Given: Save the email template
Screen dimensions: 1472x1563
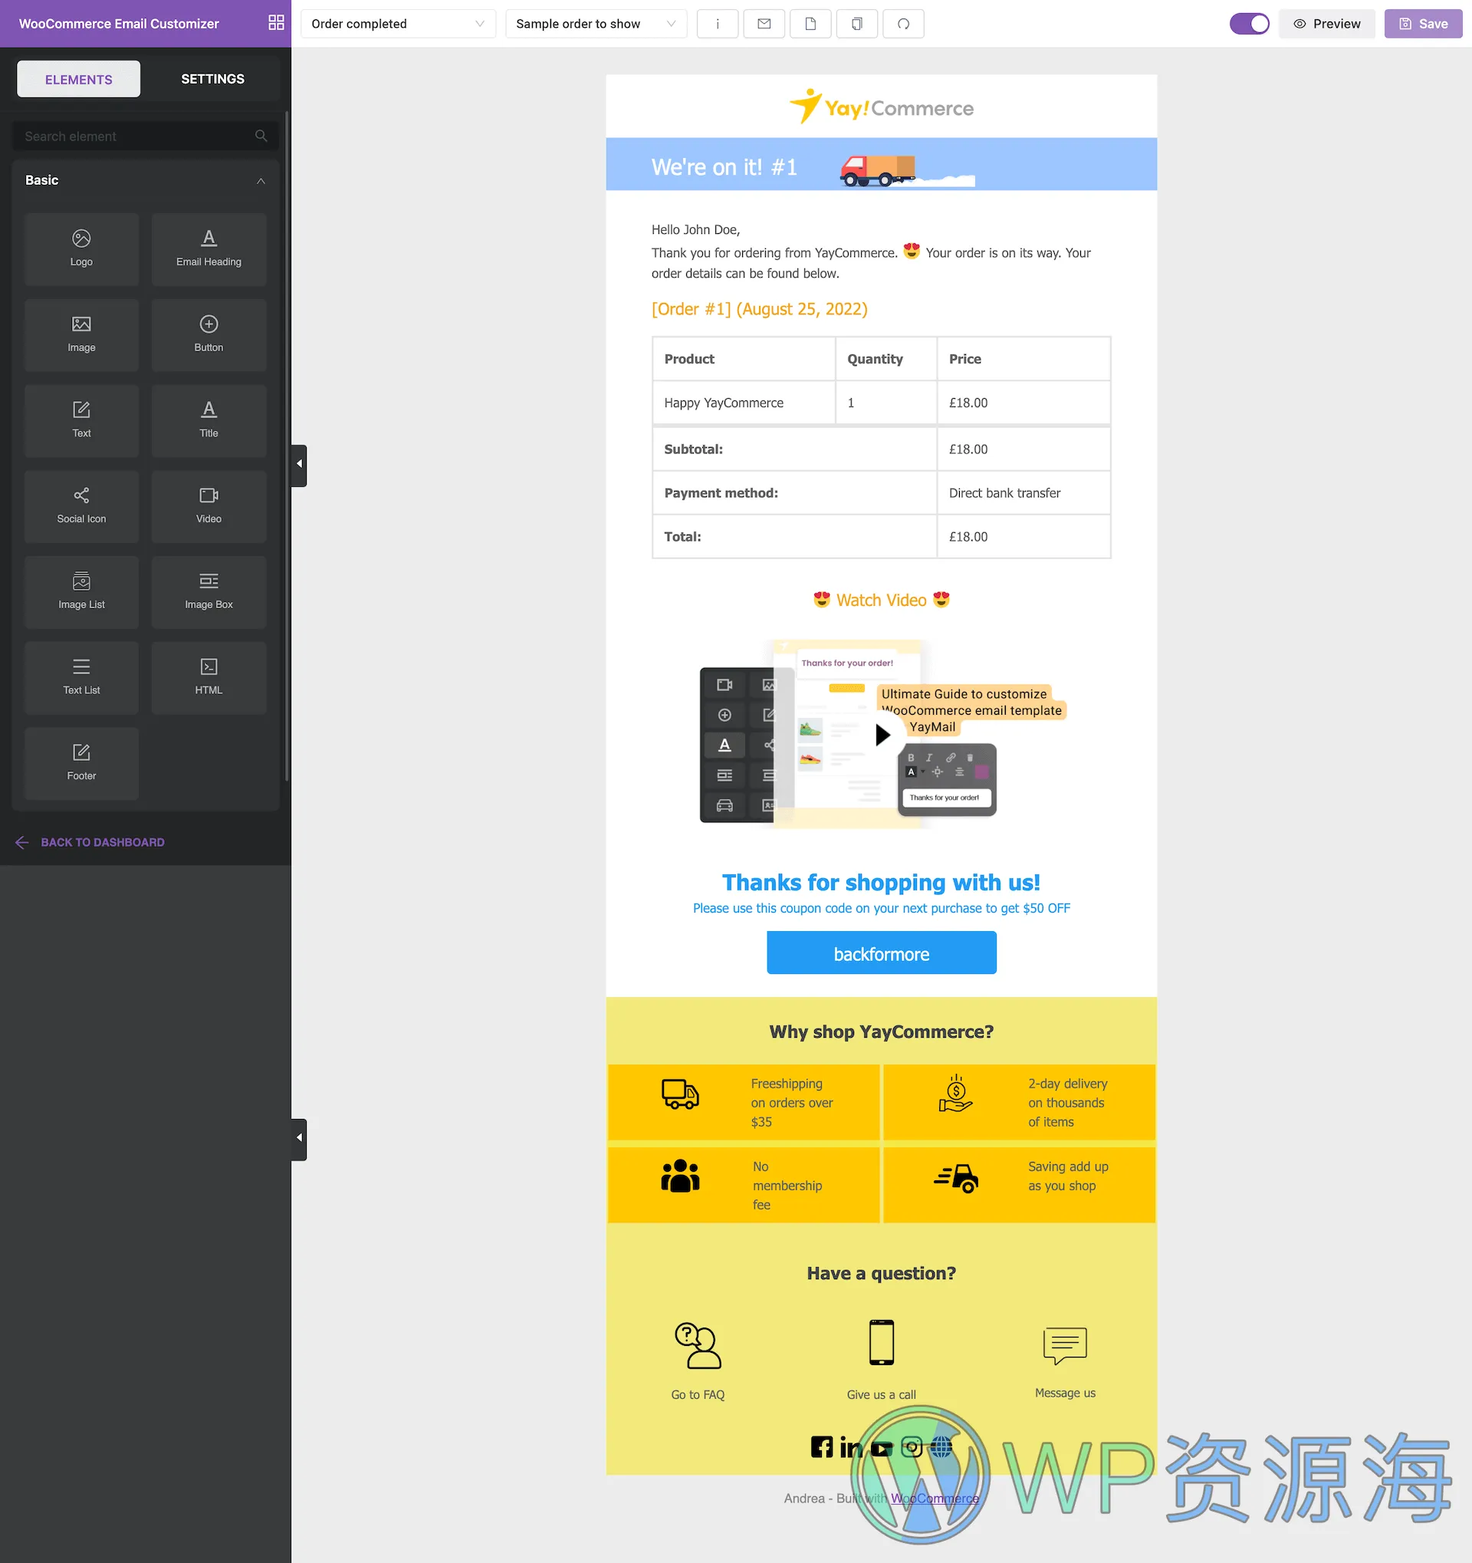Looking at the screenshot, I should pyautogui.click(x=1422, y=24).
